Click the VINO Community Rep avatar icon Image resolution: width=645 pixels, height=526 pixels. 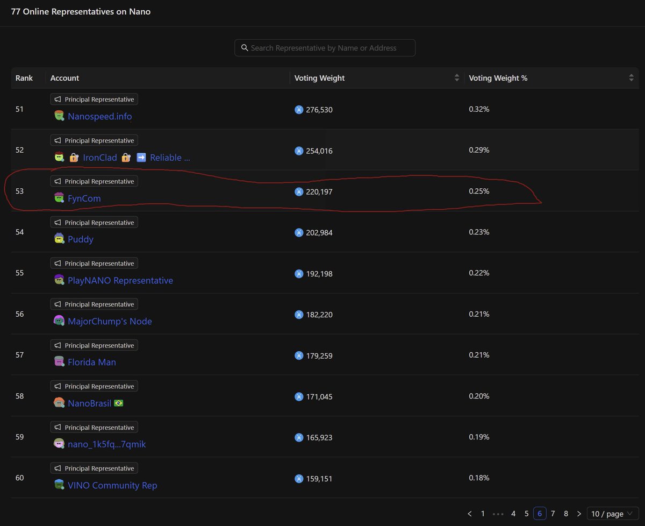click(59, 485)
